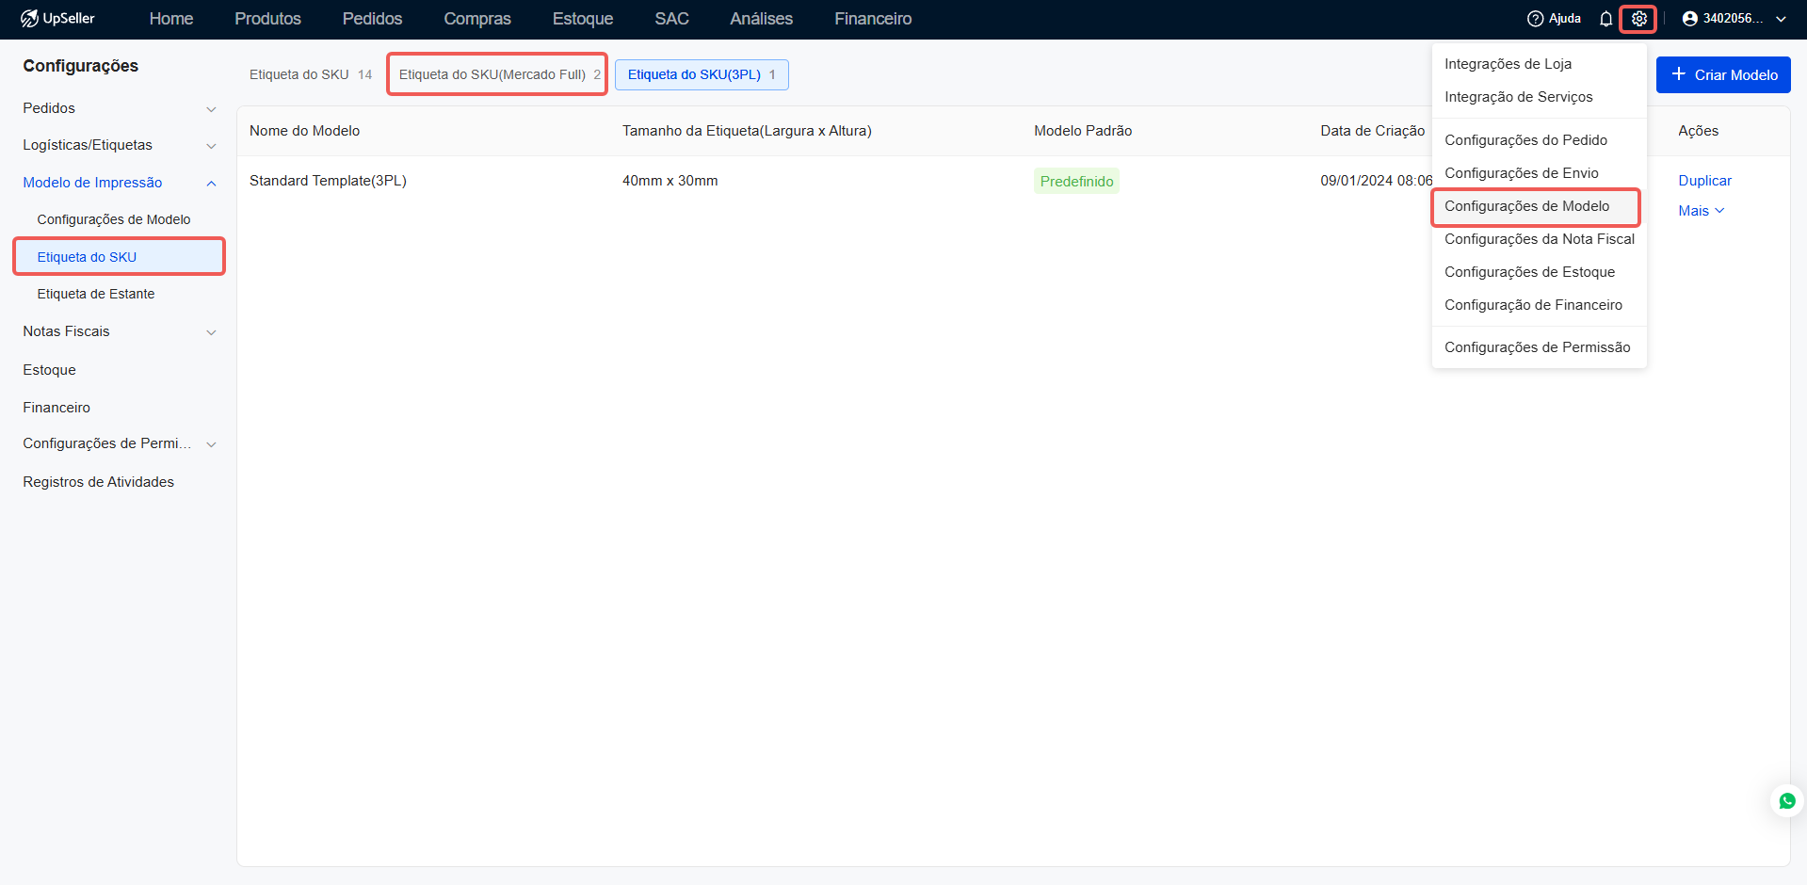Image resolution: width=1807 pixels, height=885 pixels.
Task: Open the Pedidos top menu
Action: [x=372, y=19]
